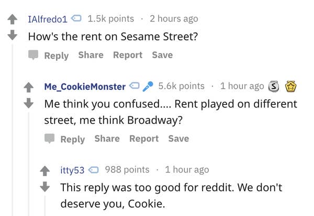
Task: Open IAlfredo1's user profile
Action: tap(48, 19)
